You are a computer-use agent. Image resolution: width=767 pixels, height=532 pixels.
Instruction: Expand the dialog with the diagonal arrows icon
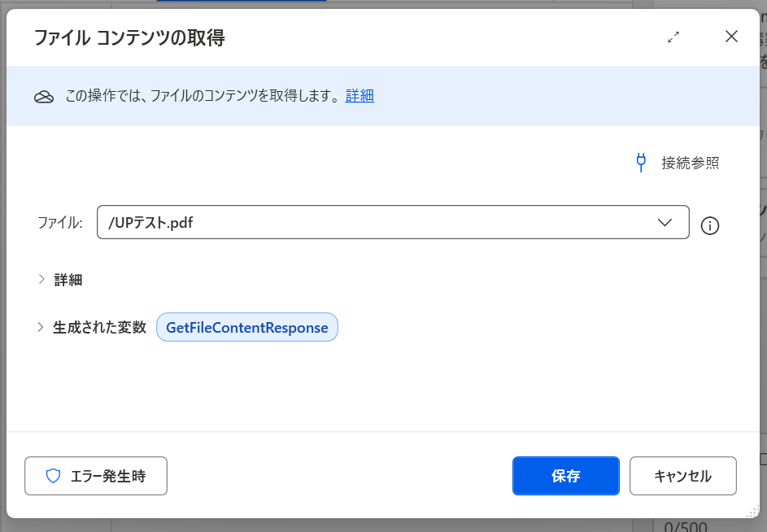[673, 37]
